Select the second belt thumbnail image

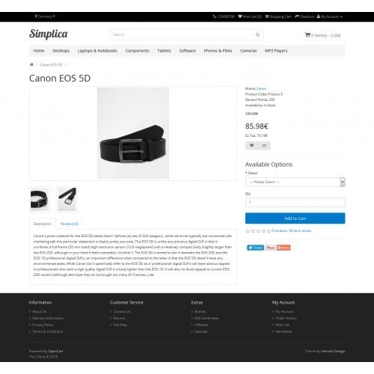(x=67, y=200)
